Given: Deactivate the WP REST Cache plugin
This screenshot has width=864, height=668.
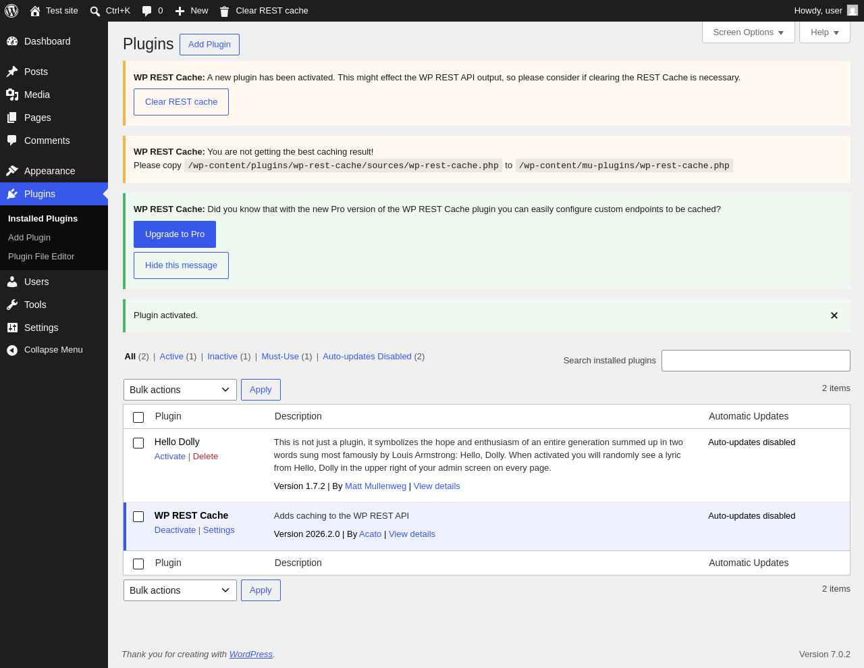Looking at the screenshot, I should pyautogui.click(x=175, y=530).
